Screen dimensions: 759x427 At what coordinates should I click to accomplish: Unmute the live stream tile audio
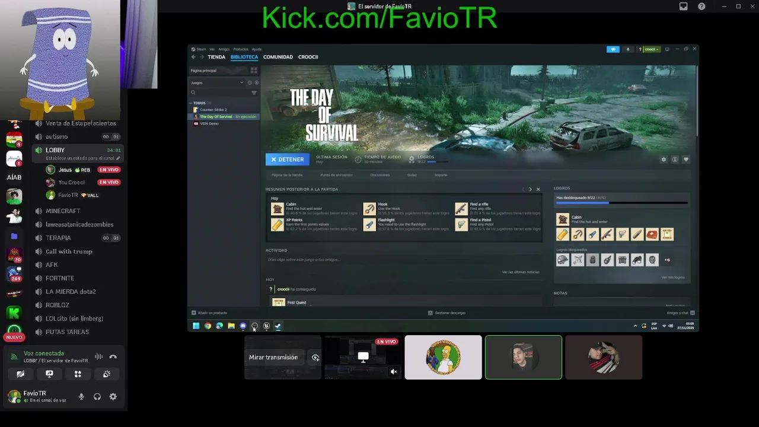tap(393, 372)
